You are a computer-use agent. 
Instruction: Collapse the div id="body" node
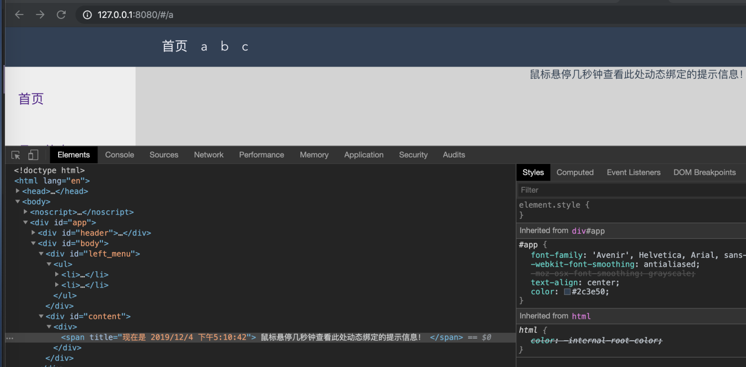pos(34,243)
